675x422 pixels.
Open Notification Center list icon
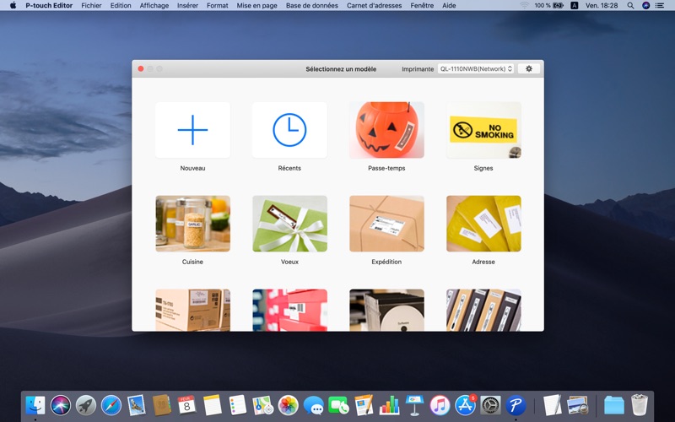tap(660, 6)
